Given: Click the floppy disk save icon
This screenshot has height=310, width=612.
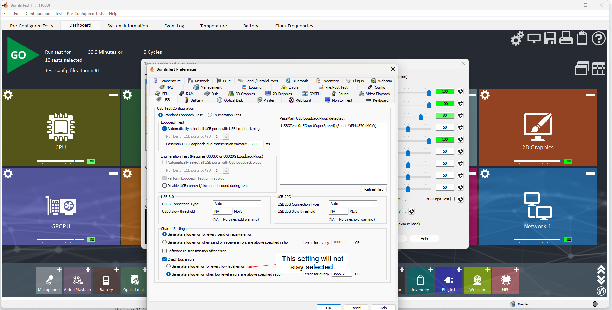Looking at the screenshot, I should [550, 38].
